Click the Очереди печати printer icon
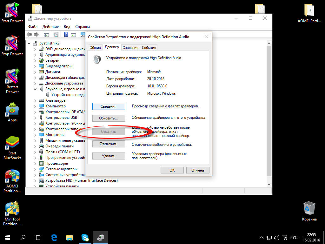 click(x=41, y=146)
